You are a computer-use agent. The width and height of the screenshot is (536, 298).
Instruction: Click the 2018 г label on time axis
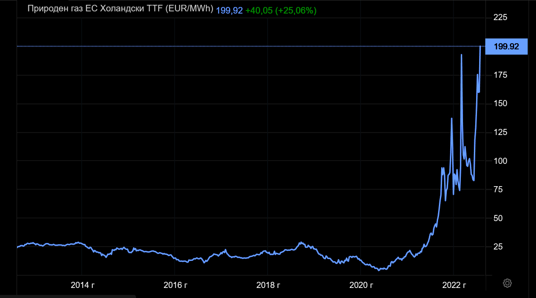tap(268, 285)
